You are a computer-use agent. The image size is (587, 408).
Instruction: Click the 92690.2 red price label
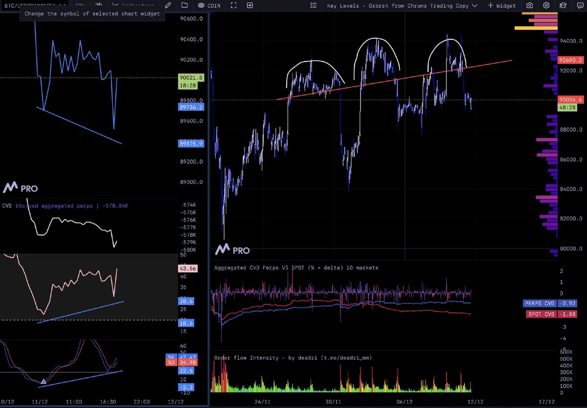click(x=571, y=61)
